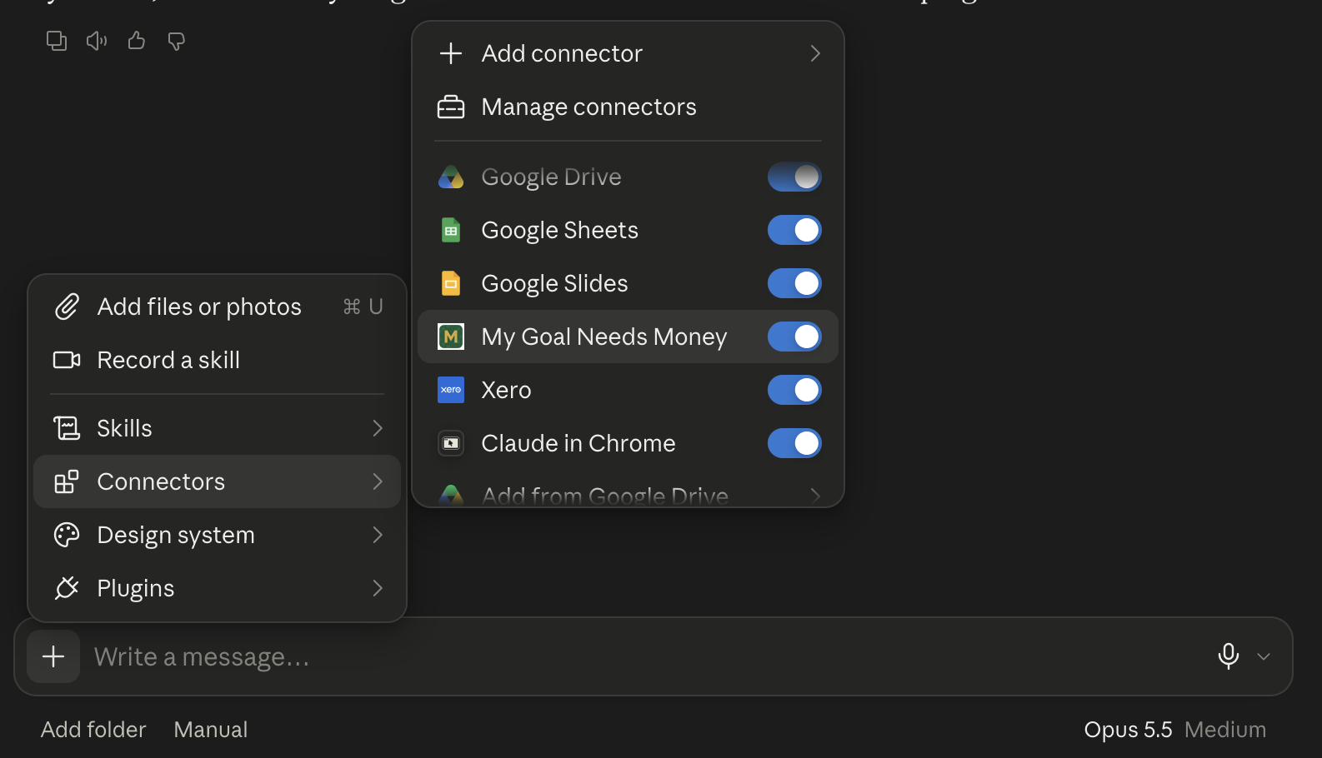The height and width of the screenshot is (758, 1322).
Task: Expand the Skills submenu arrow
Action: [x=378, y=428]
